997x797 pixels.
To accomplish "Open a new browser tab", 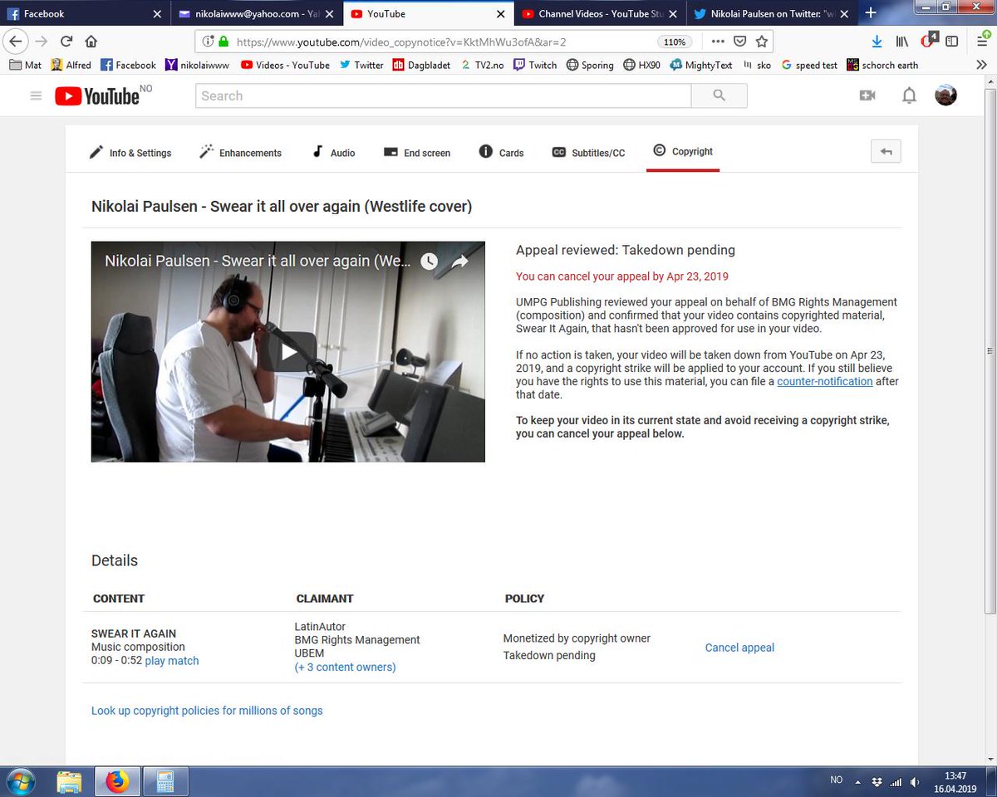I will point(870,12).
